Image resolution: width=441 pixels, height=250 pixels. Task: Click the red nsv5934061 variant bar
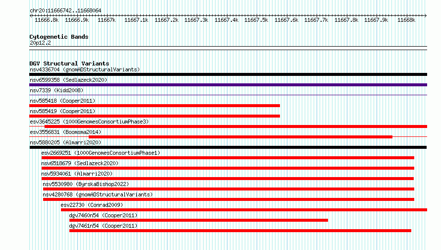(227, 179)
